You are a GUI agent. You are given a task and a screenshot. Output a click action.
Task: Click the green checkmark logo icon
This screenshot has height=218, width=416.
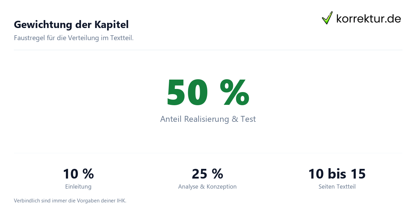point(327,18)
